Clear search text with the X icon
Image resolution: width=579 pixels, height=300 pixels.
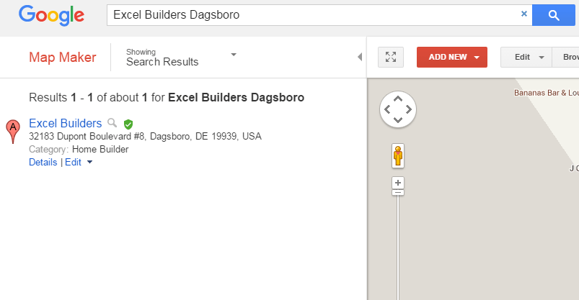pyautogui.click(x=524, y=14)
